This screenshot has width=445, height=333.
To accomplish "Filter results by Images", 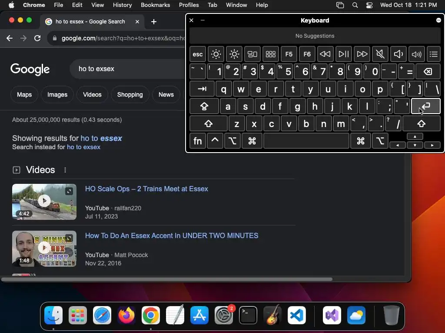I will click(x=57, y=95).
